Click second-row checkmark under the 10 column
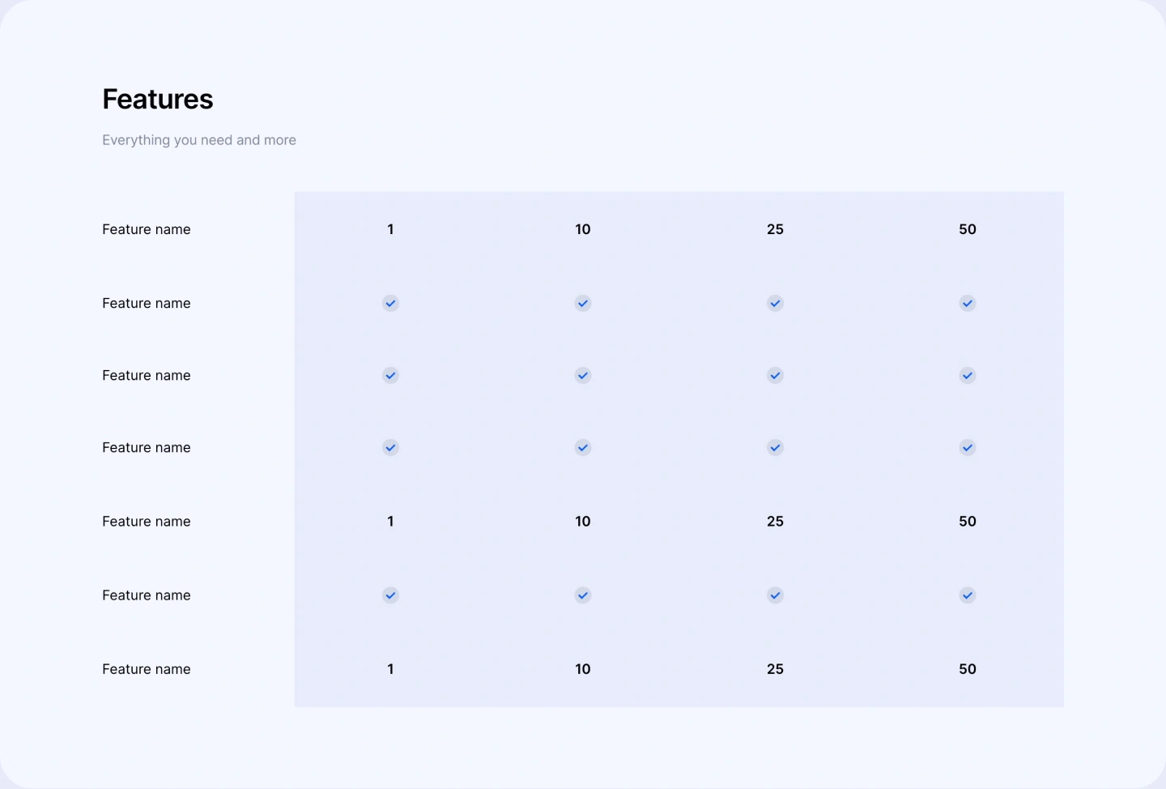Image resolution: width=1166 pixels, height=789 pixels. (583, 303)
